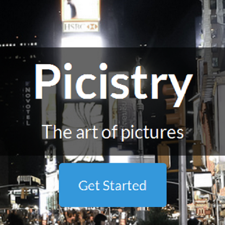Image resolution: width=225 pixels, height=225 pixels.
Task: Click the red HSBC hexagon logo
Action: [92, 27]
